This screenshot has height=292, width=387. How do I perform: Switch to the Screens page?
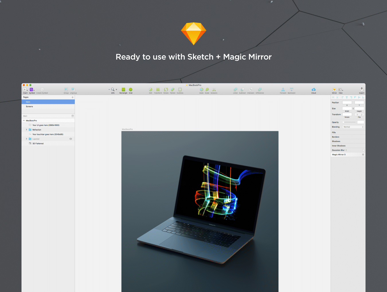click(x=30, y=106)
